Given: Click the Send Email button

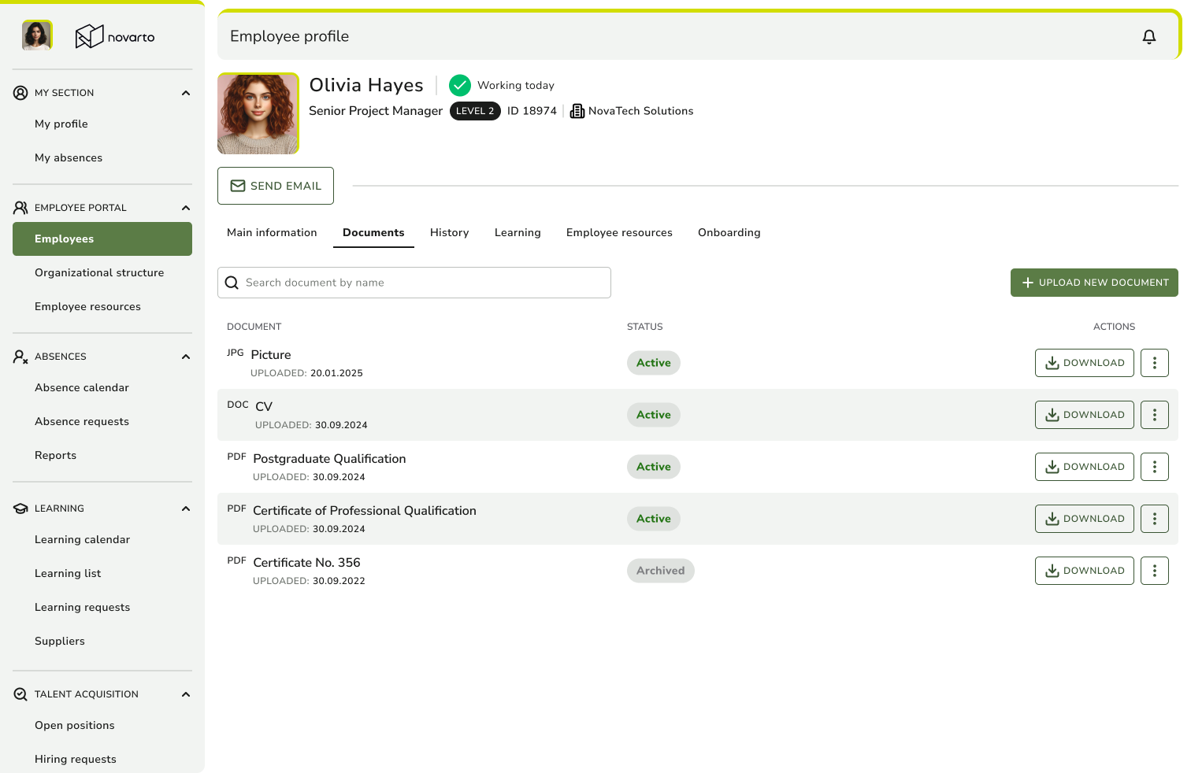Looking at the screenshot, I should pos(276,186).
